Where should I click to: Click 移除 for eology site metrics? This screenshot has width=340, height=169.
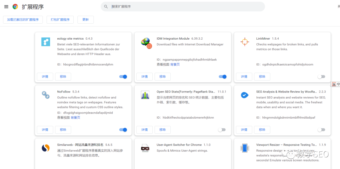pyautogui.click(x=63, y=76)
